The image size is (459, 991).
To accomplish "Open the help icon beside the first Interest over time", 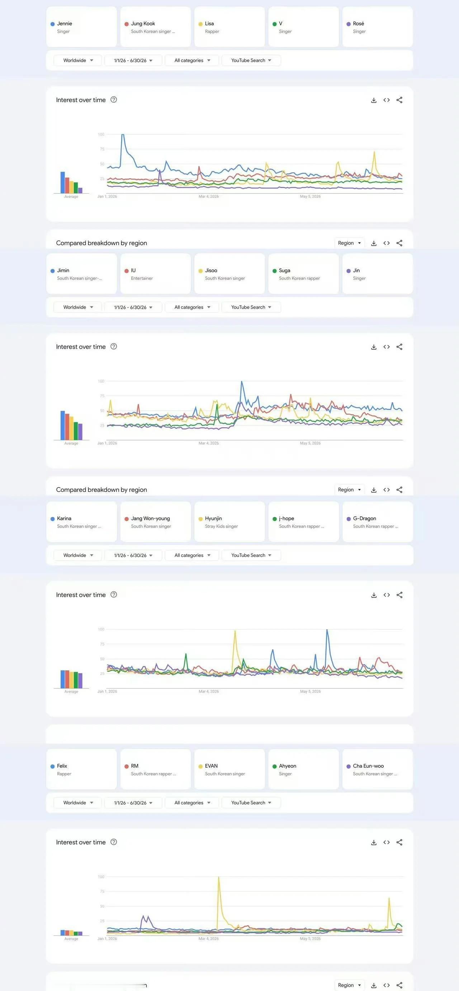I will [114, 100].
